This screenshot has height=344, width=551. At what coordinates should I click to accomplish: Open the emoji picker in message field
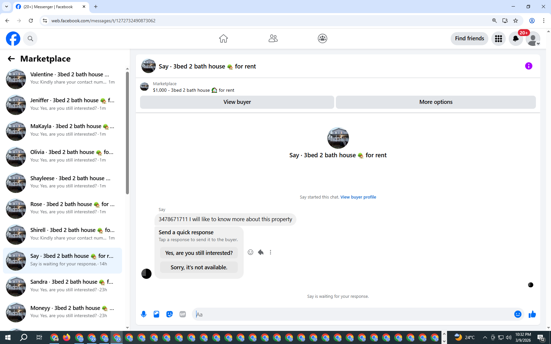(518, 315)
